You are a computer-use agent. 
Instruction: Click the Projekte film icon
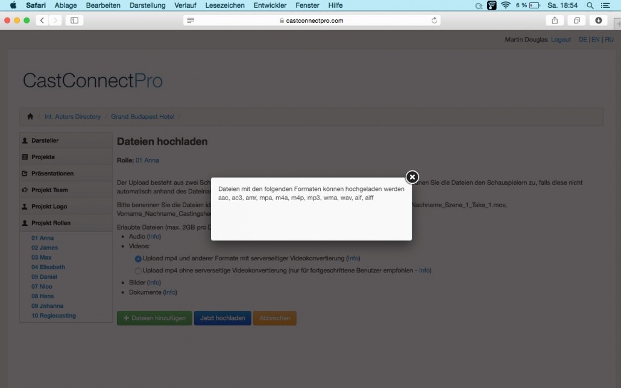coord(25,157)
